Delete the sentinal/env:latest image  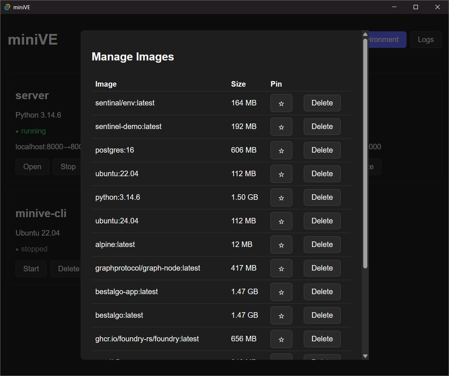pos(322,103)
